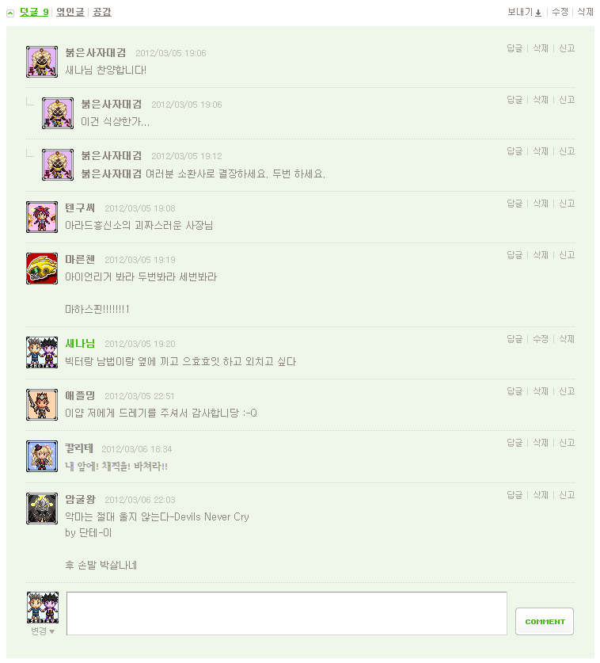
Task: Report 암굴왕's comment with 신고
Action: (567, 495)
